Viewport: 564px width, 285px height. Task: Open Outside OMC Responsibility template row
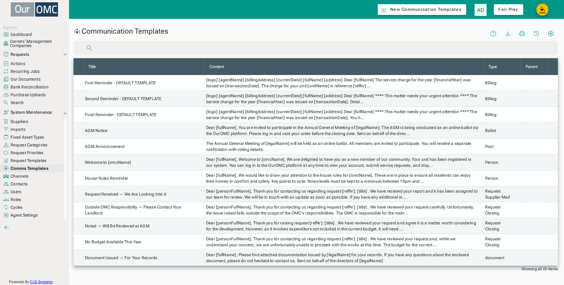(316, 210)
